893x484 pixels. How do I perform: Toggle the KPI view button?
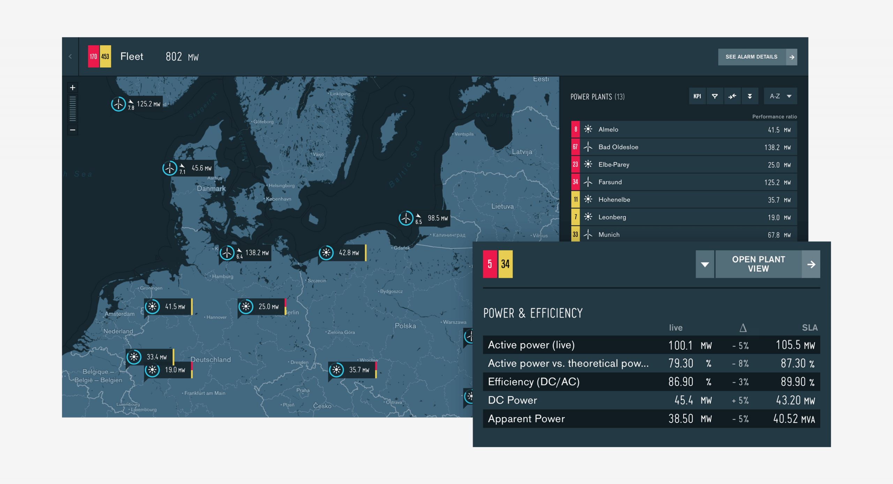(x=697, y=96)
